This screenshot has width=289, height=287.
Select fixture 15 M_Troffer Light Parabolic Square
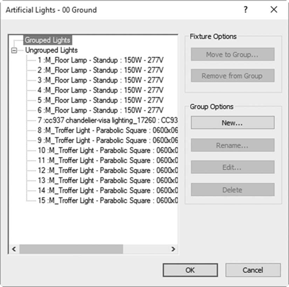point(108,200)
